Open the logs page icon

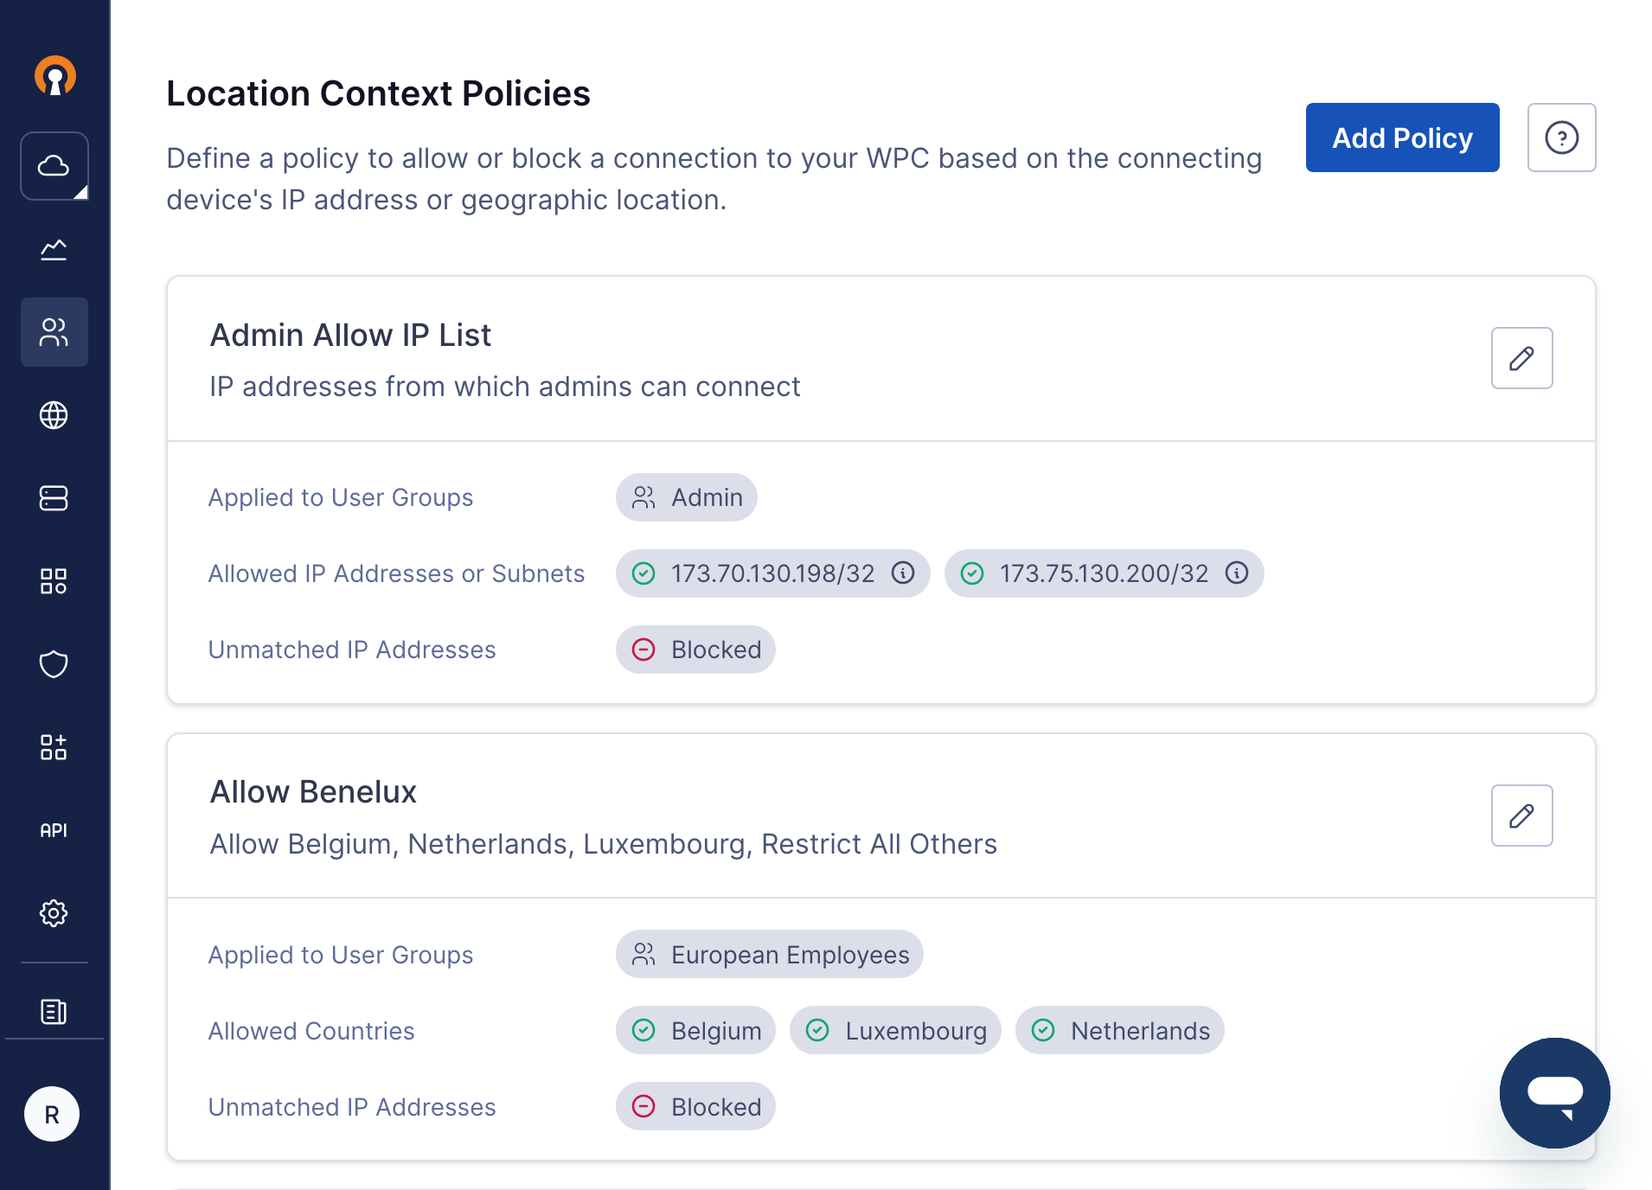54,1010
